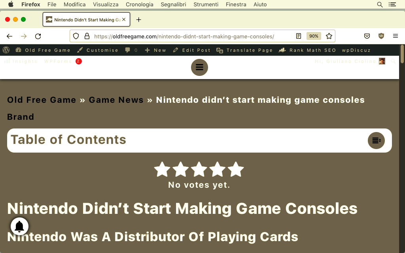Click the oldfreegame.com URL address field
The image size is (405, 253).
tap(184, 36)
